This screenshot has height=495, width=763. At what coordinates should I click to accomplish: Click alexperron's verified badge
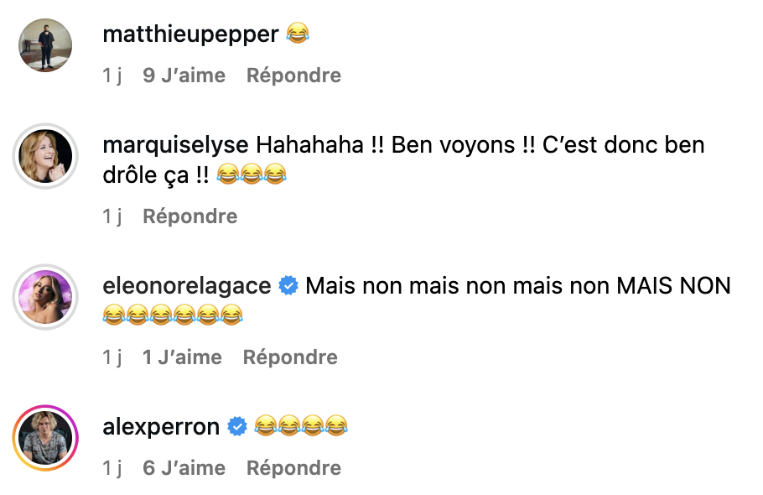[237, 427]
